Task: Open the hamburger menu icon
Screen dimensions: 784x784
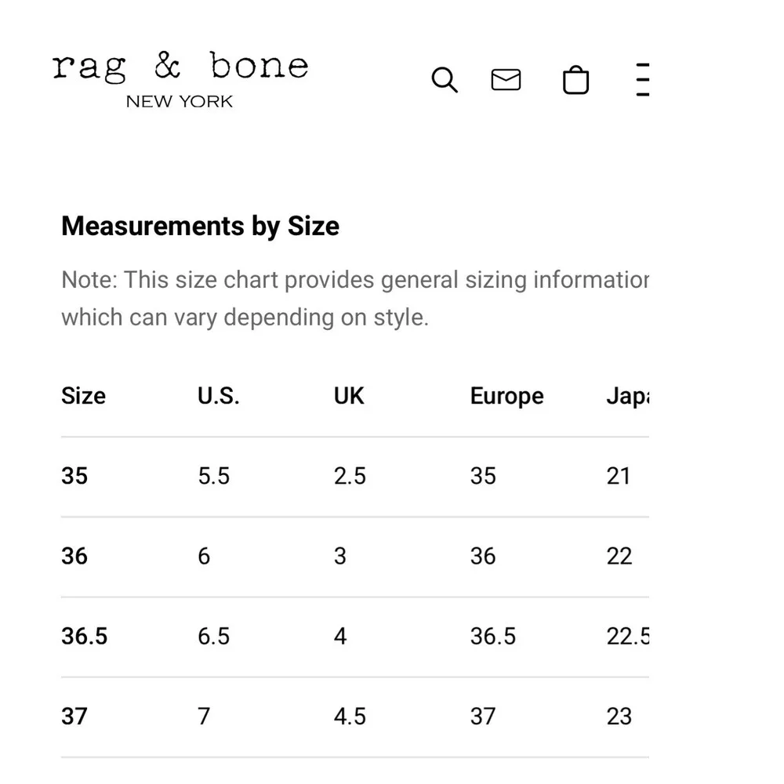Action: coord(643,79)
